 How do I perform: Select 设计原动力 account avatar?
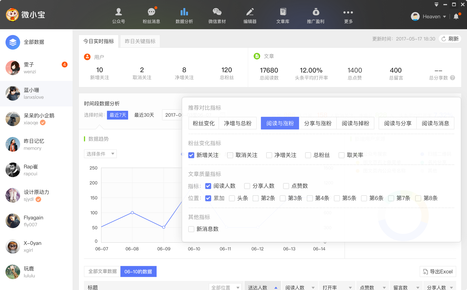pyautogui.click(x=13, y=195)
